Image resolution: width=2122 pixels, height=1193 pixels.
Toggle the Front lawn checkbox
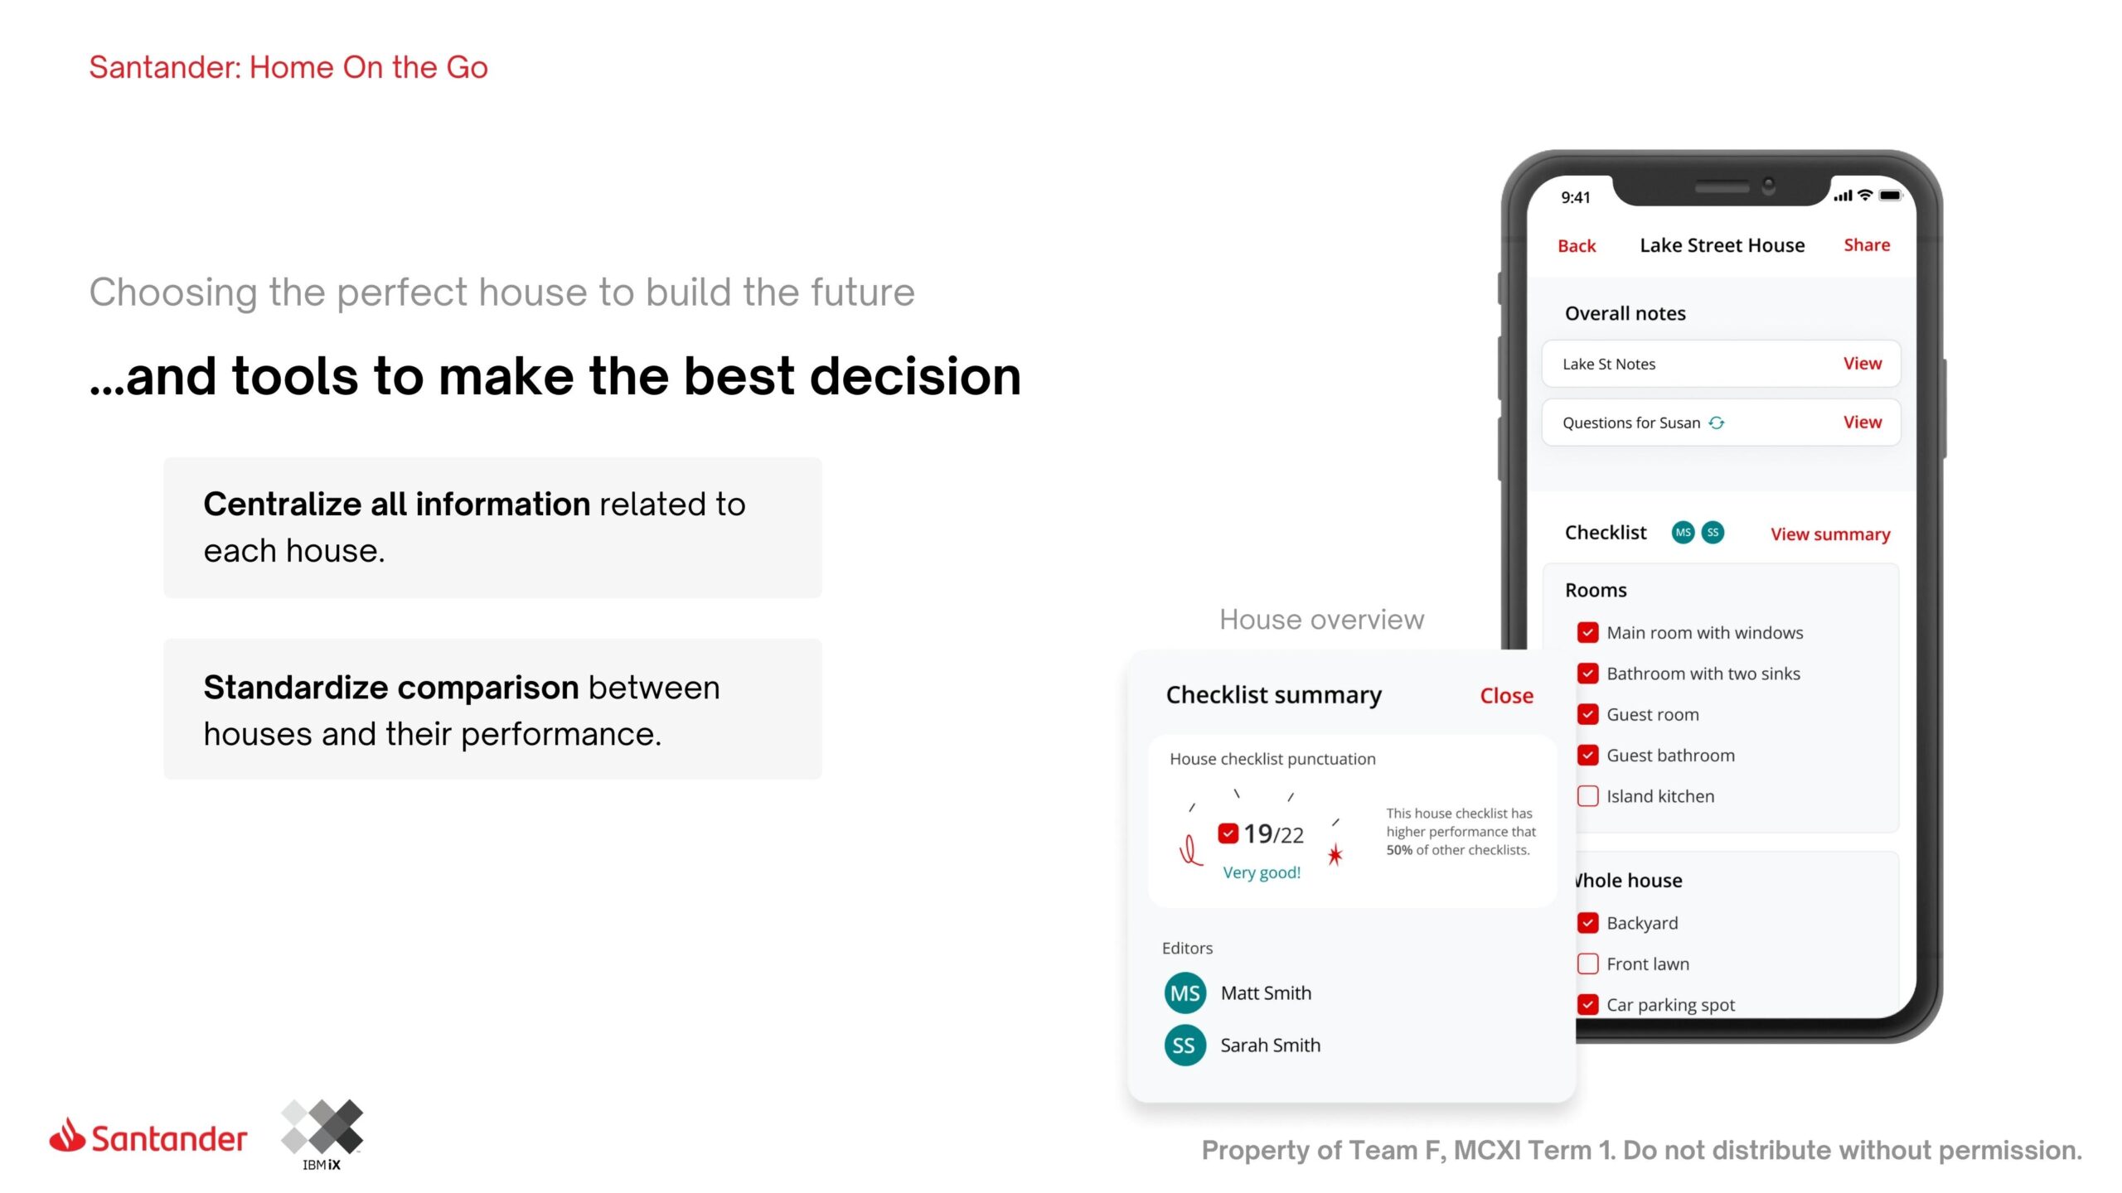coord(1584,963)
